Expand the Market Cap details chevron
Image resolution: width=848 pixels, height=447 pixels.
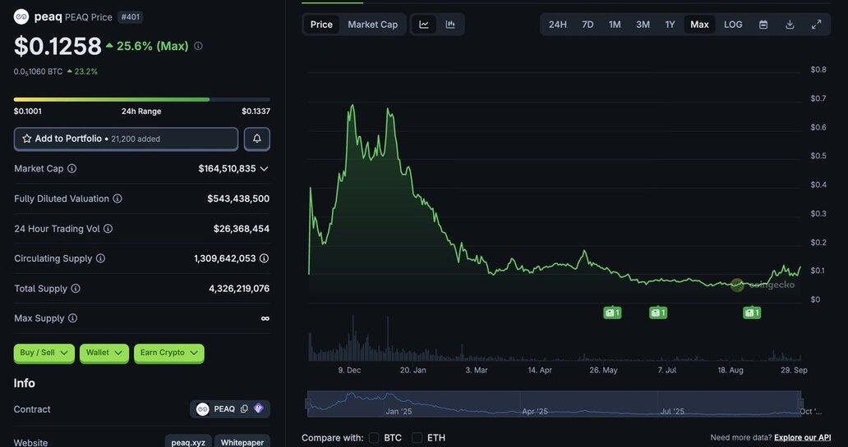[264, 169]
